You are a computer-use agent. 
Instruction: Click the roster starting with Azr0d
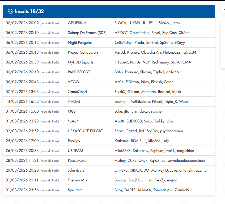click(155, 52)
